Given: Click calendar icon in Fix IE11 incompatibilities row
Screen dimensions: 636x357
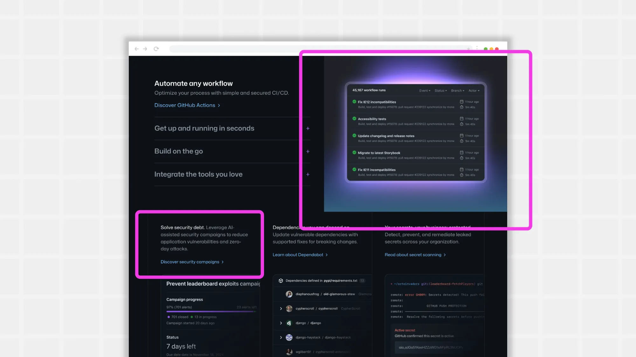Looking at the screenshot, I should (x=461, y=169).
